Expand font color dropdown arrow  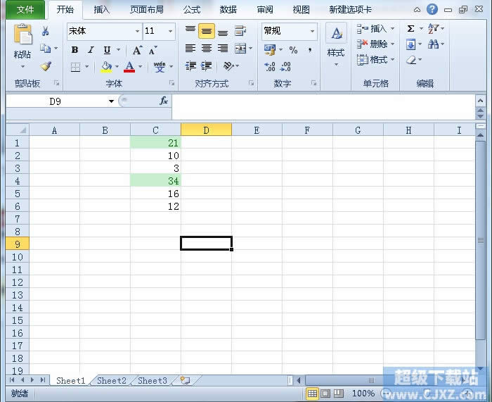pyautogui.click(x=141, y=67)
